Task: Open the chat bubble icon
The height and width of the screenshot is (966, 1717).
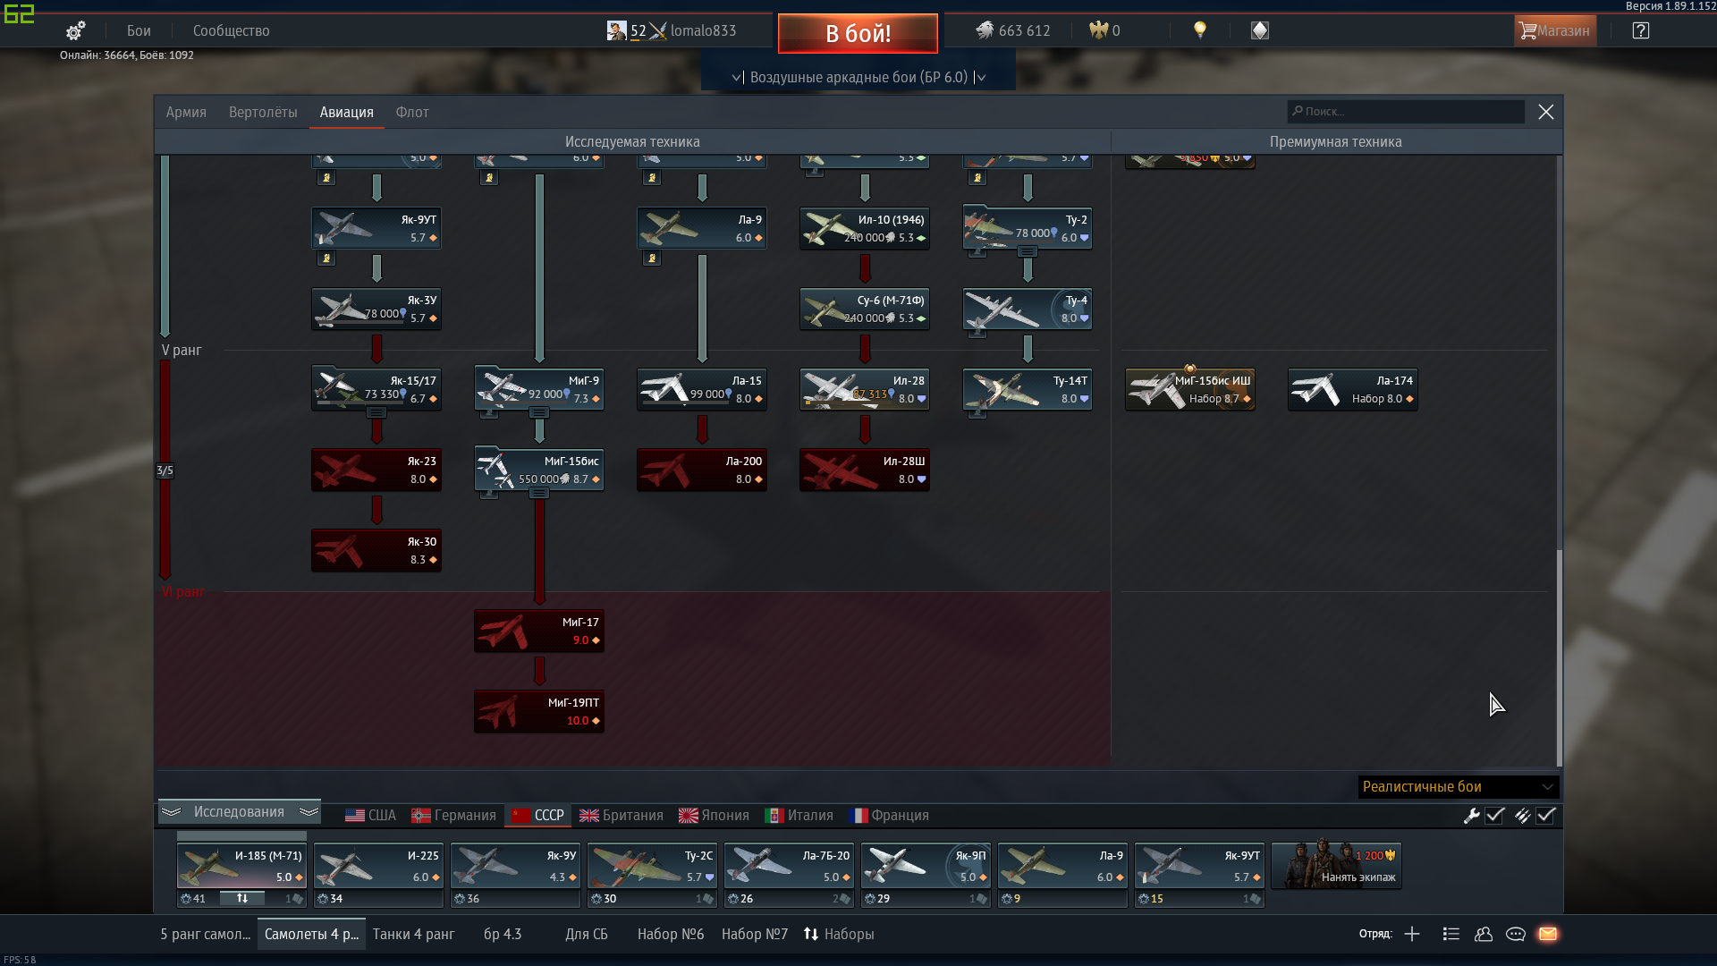Action: pyautogui.click(x=1516, y=934)
